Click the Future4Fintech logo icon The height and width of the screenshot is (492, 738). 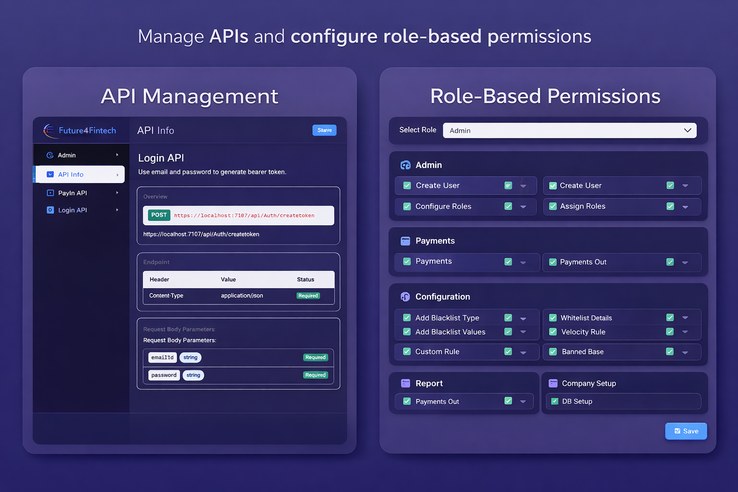point(49,130)
